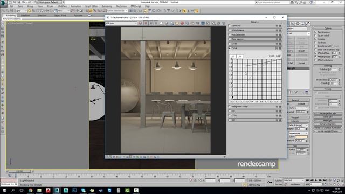Click the red sphere icon in frame buffer toolbar

(182, 23)
